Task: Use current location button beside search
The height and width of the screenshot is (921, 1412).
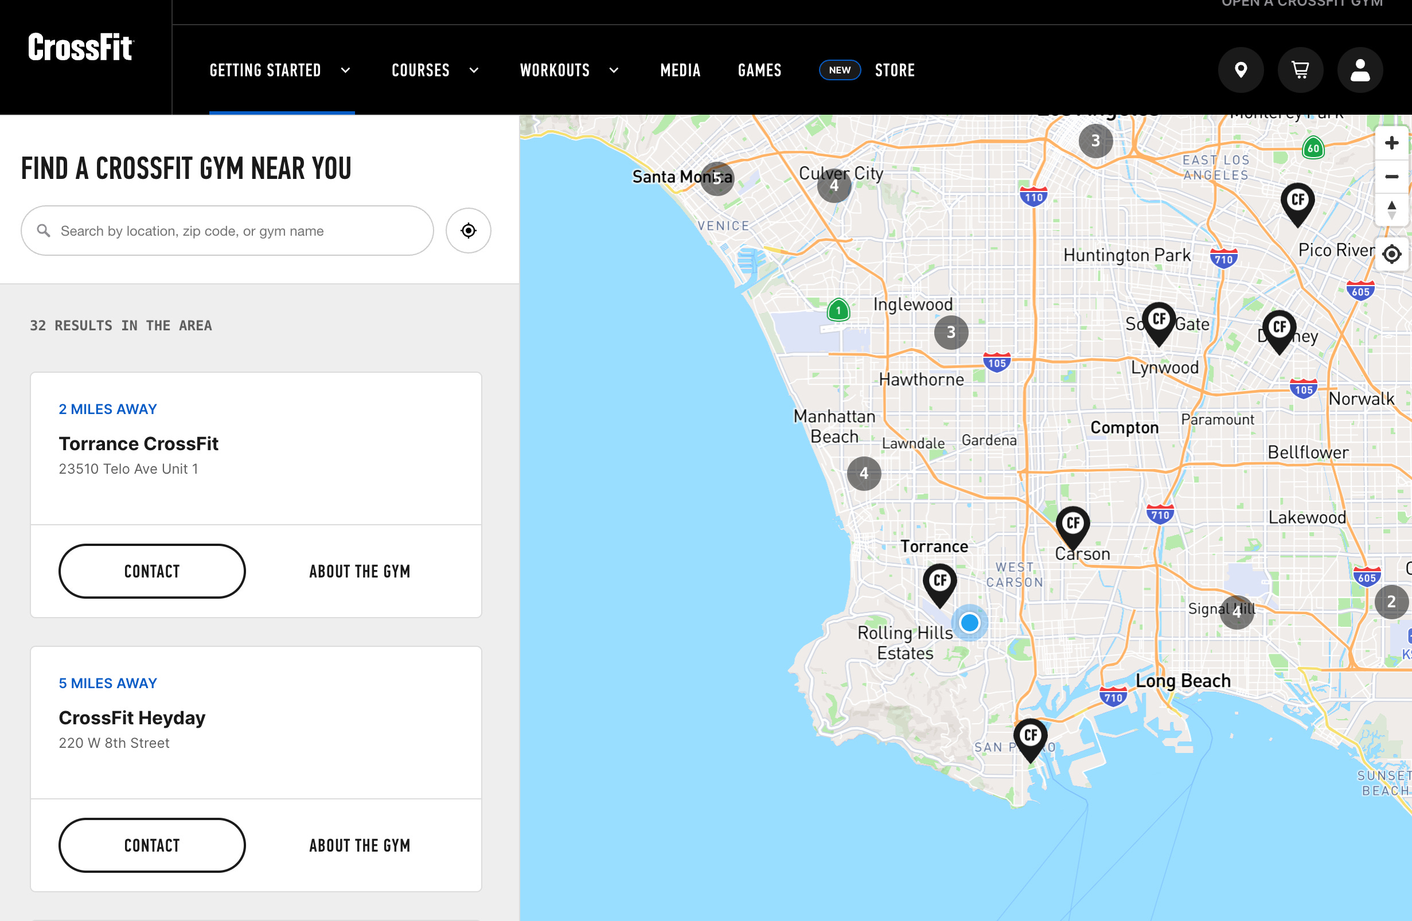Action: pyautogui.click(x=468, y=231)
